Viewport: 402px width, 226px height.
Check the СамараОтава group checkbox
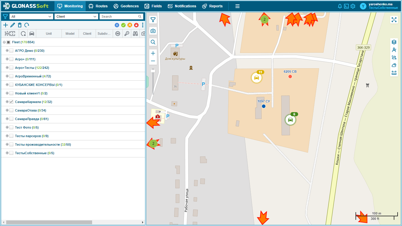pyautogui.click(x=11, y=110)
